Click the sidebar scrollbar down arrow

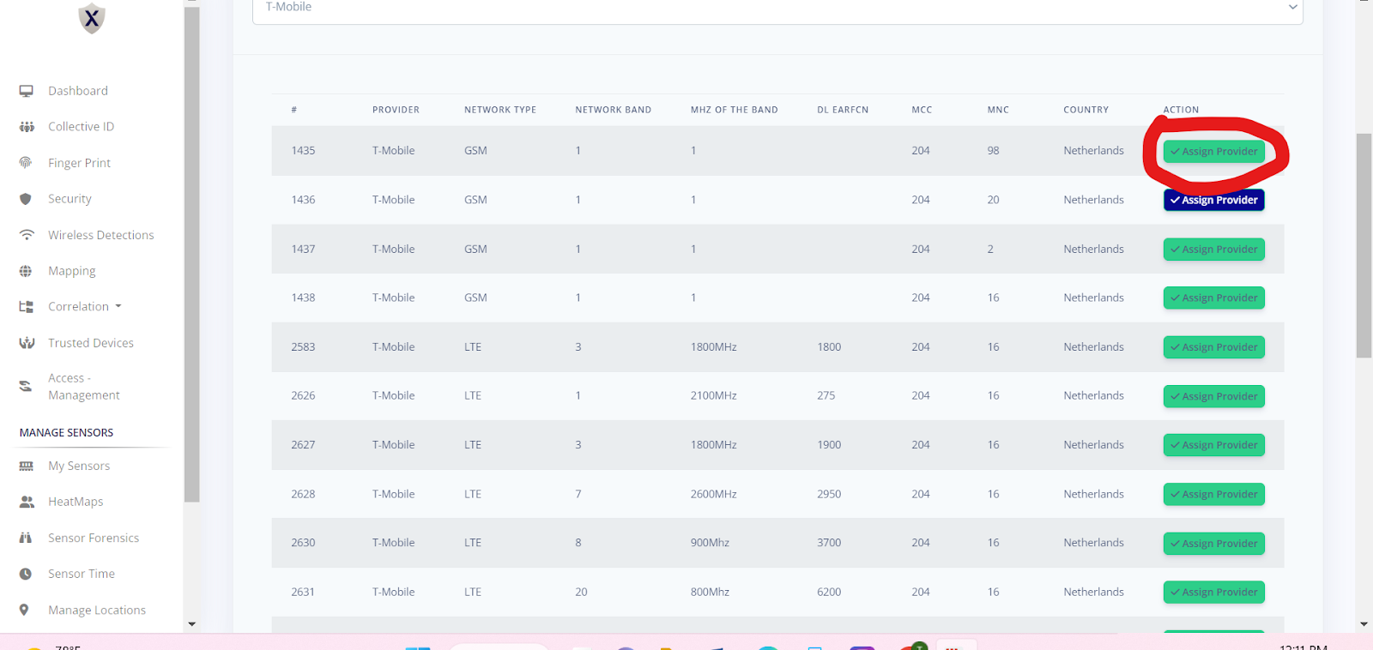tap(191, 624)
